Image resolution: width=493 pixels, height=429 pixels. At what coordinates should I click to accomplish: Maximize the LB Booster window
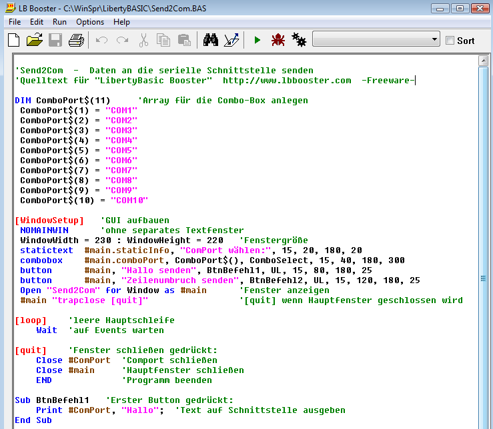pos(460,8)
